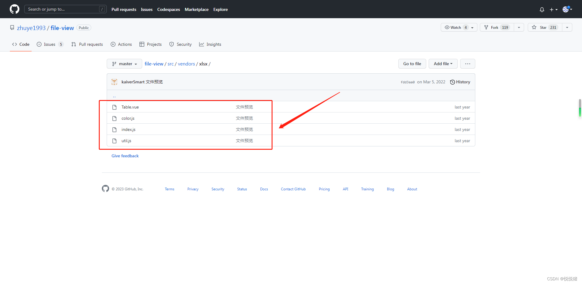The width and height of the screenshot is (582, 284).
Task: Open the plus create-new menu
Action: click(x=554, y=9)
